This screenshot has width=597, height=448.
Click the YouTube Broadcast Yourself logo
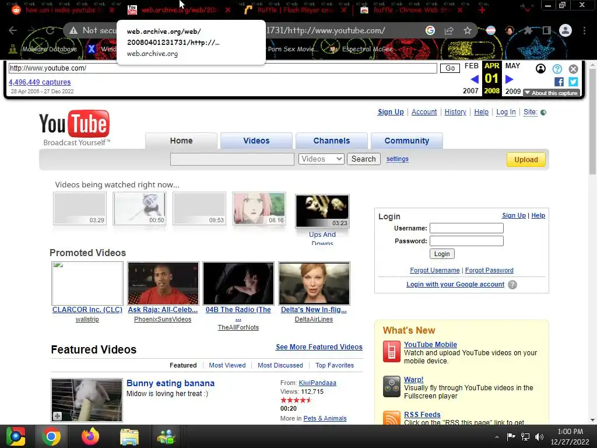(x=75, y=128)
